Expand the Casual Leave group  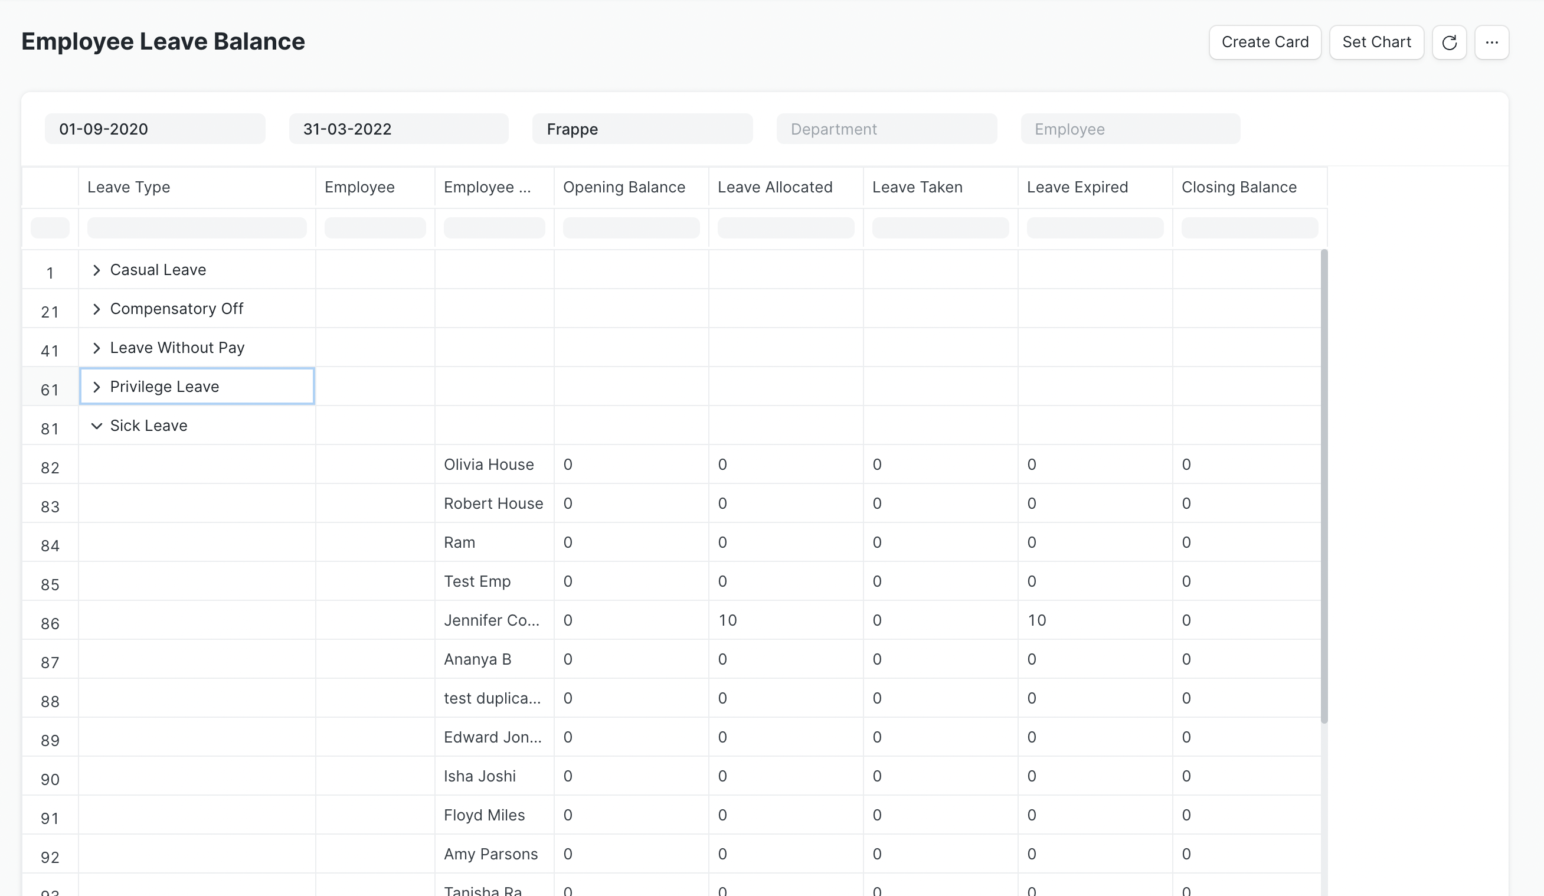(x=96, y=270)
